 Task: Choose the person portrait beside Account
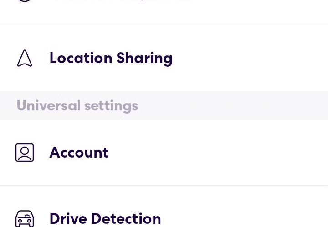(x=25, y=153)
